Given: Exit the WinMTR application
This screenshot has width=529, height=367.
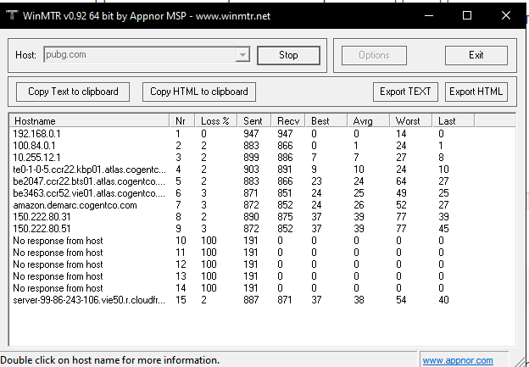Looking at the screenshot, I should (x=476, y=55).
